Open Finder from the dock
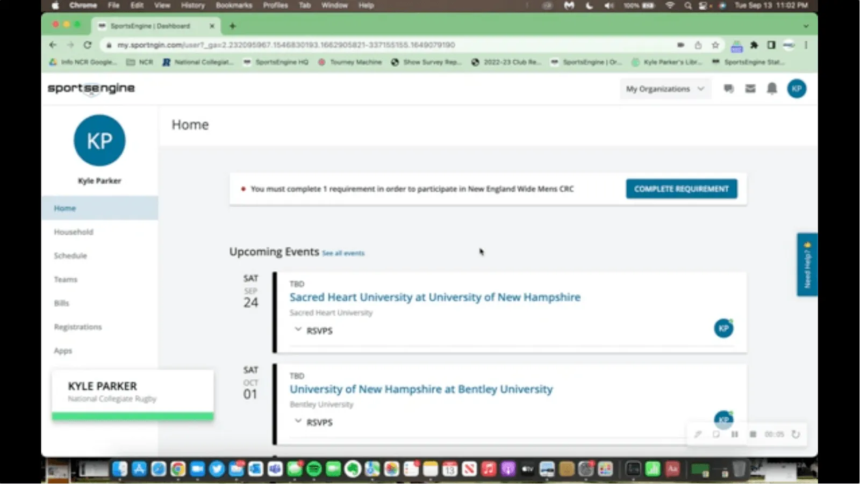This screenshot has height=484, width=860. coord(120,469)
